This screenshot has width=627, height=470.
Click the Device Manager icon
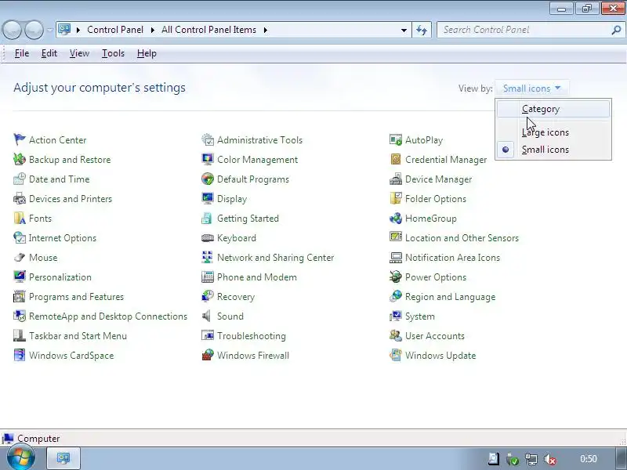coord(396,179)
